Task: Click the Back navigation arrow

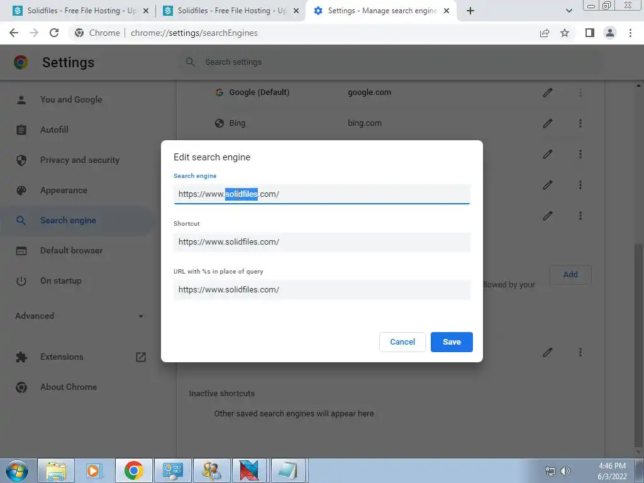Action: [x=14, y=33]
